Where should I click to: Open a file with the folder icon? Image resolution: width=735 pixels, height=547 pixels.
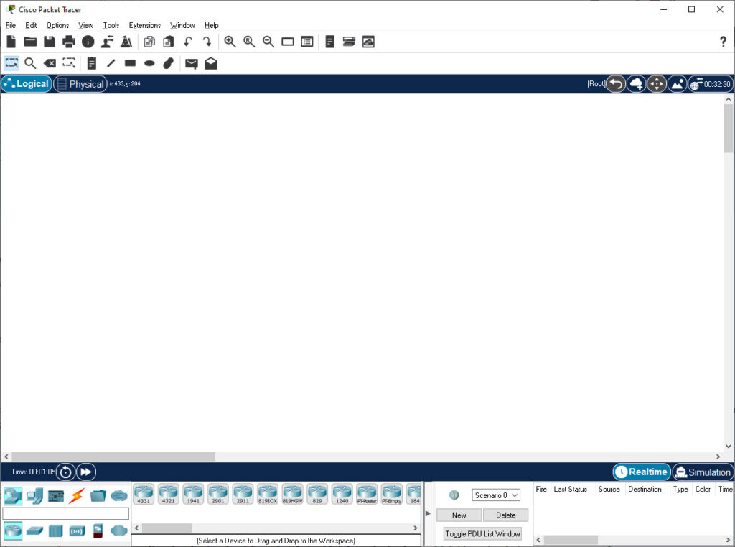(x=30, y=42)
